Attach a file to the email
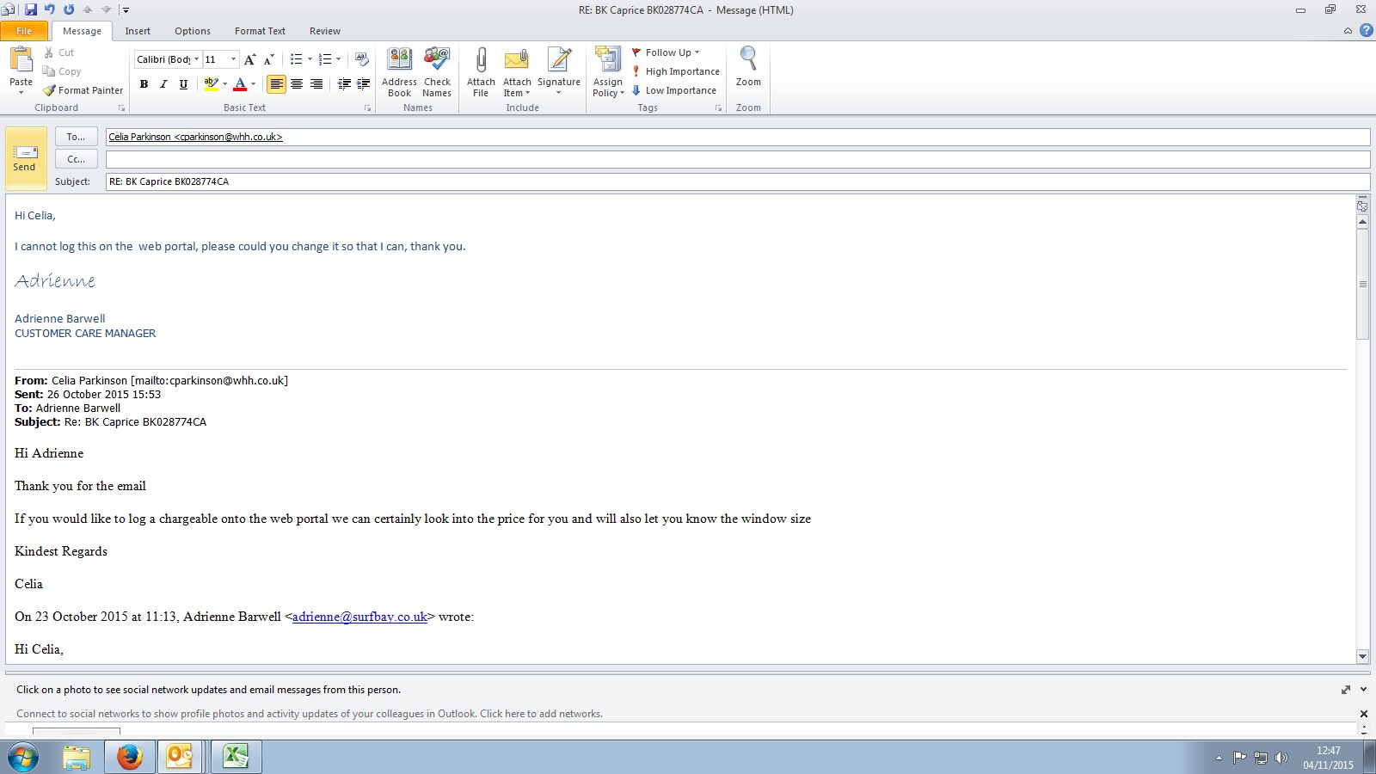The height and width of the screenshot is (774, 1376). click(x=481, y=72)
